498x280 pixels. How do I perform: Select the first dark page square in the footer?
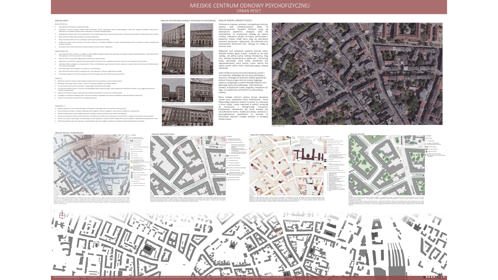(x=424, y=277)
